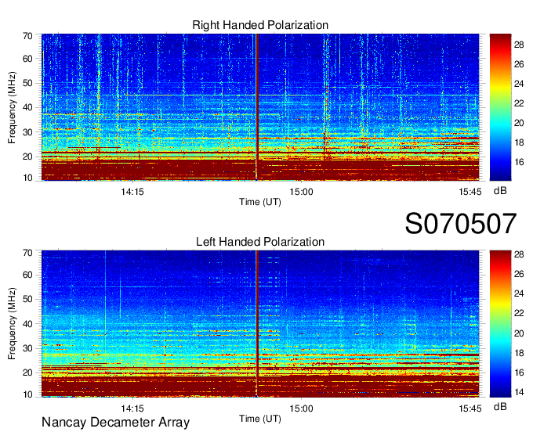Click '14:15' on the bottom plot's time axis
The width and height of the screenshot is (533, 432).
[x=132, y=409]
